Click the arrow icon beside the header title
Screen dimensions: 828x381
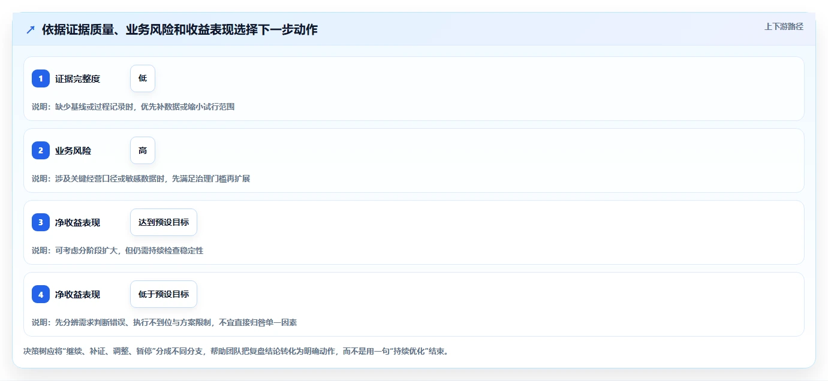[x=31, y=29]
